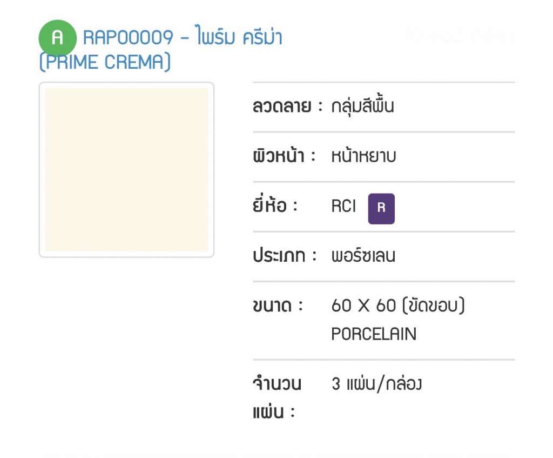
Task: Click the ประเภท label
Action: click(x=284, y=255)
